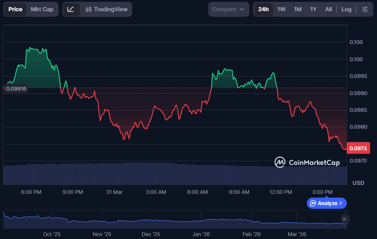Viewport: 377px width, 239px height.
Task: Switch to the line chart view icon
Action: pyautogui.click(x=71, y=9)
